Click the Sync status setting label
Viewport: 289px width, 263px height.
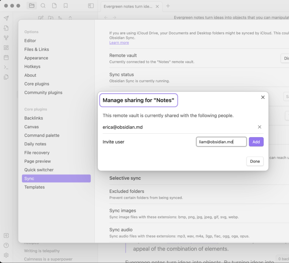[122, 75]
